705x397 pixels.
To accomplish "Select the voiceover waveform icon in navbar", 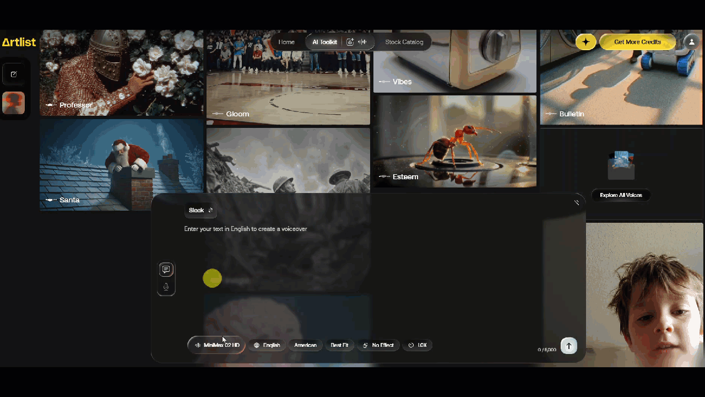I will (x=362, y=42).
